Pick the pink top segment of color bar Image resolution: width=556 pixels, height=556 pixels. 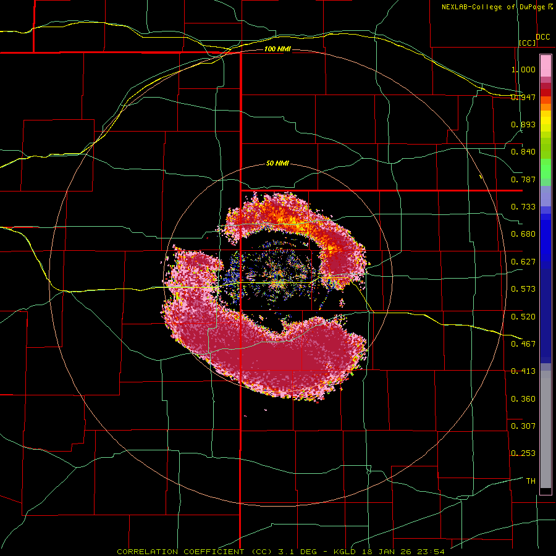545,65
